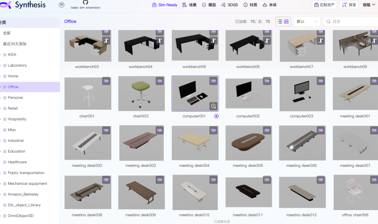378x224 pixels.
Task: Open the Sim Ready tab
Action: point(164,5)
